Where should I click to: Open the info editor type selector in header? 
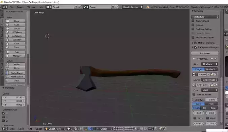[4, 7]
